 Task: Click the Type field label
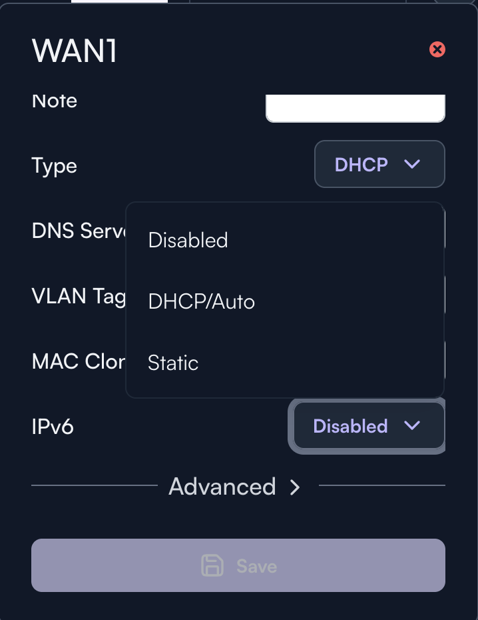(55, 165)
